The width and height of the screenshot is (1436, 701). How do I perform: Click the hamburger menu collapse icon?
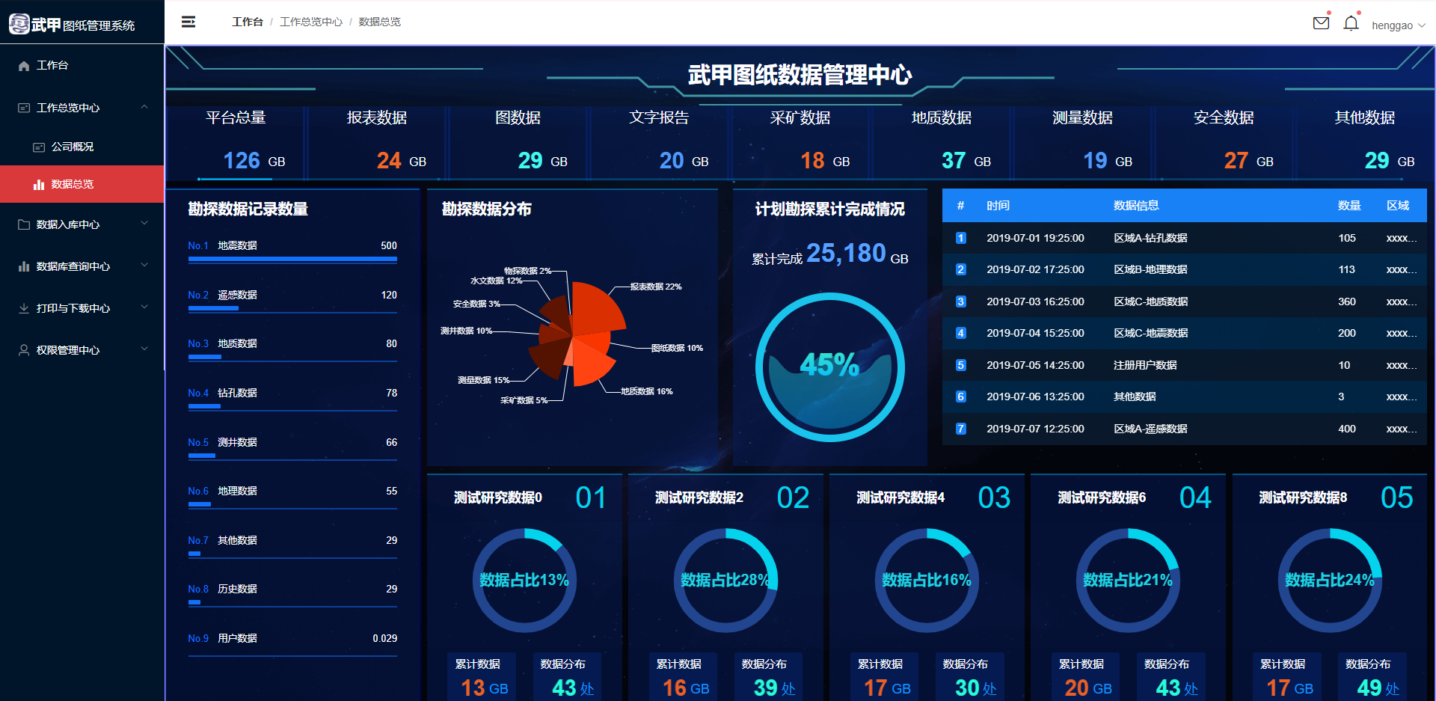pos(188,22)
